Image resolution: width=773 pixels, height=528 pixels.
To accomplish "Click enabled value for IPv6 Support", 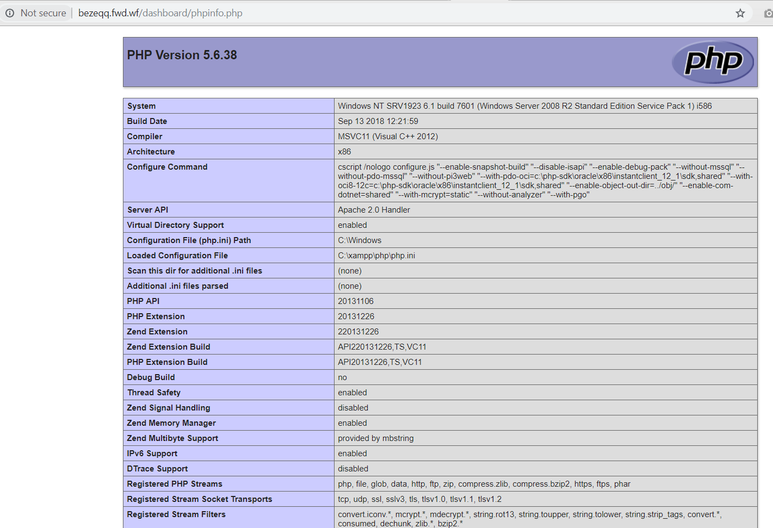I will 353,454.
